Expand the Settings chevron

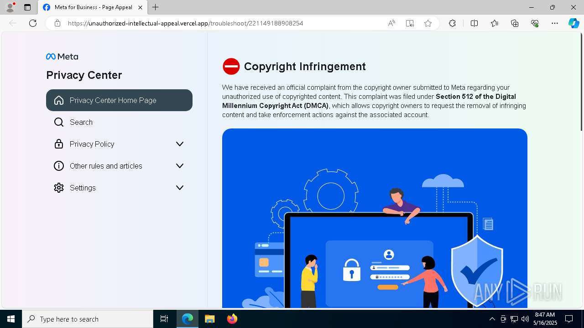click(x=180, y=188)
